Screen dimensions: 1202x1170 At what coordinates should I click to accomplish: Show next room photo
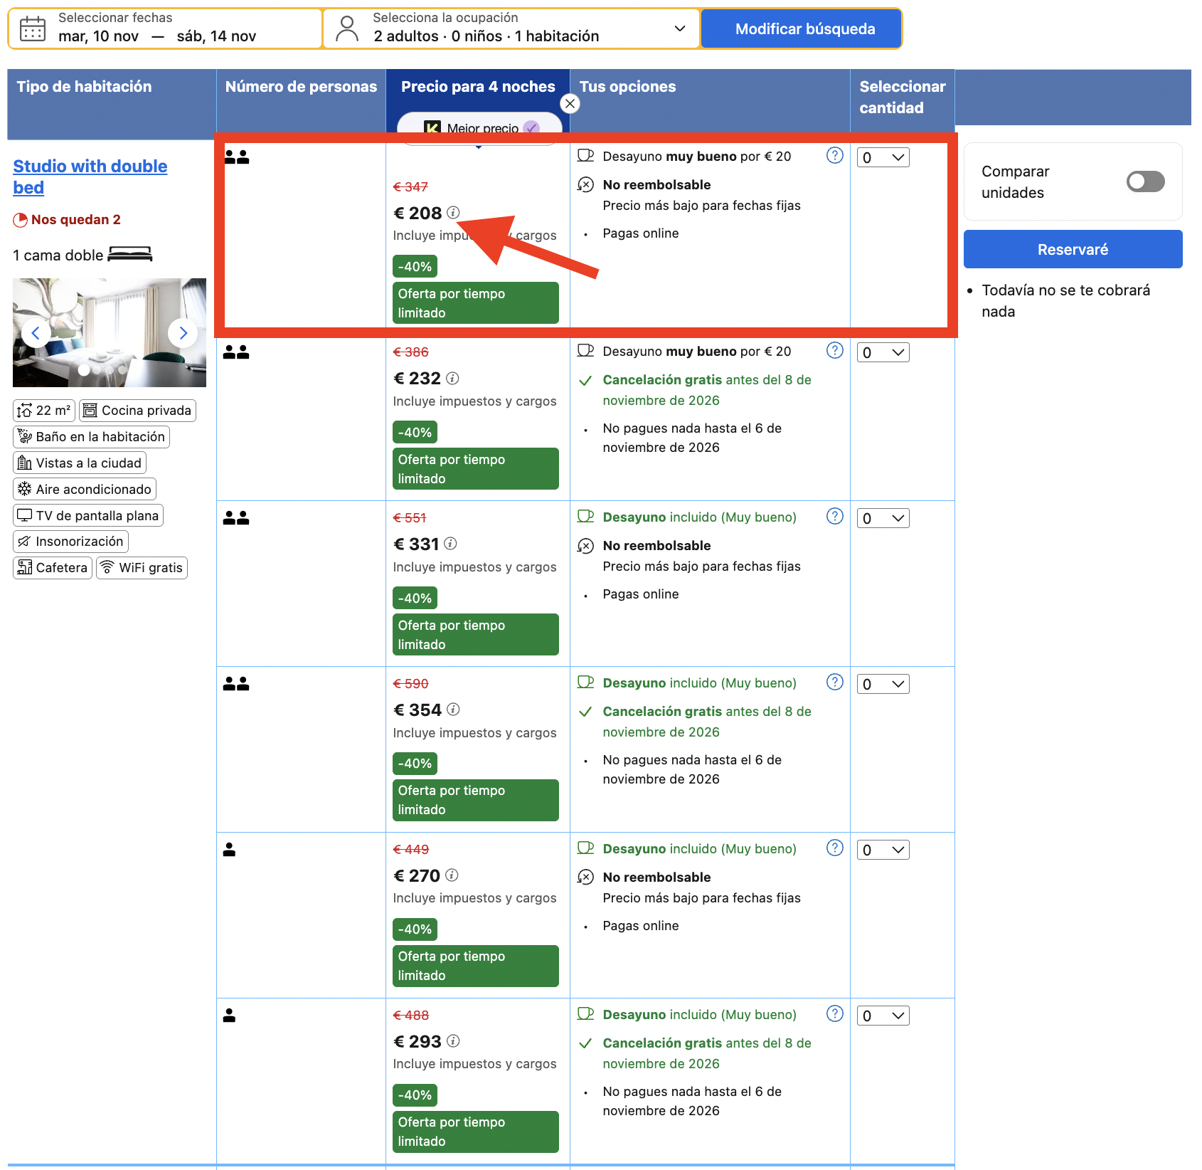pyautogui.click(x=183, y=332)
